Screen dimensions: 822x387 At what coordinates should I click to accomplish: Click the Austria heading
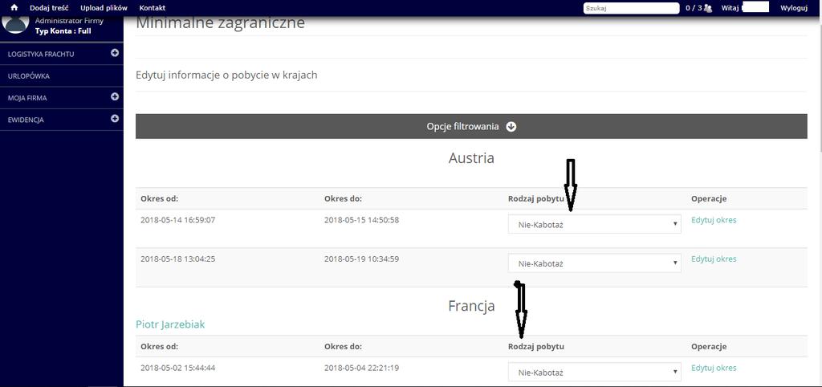(471, 158)
